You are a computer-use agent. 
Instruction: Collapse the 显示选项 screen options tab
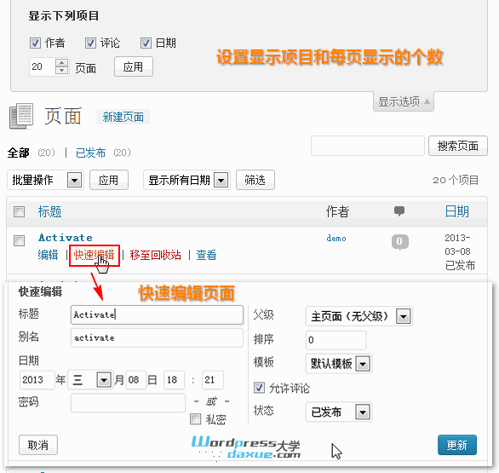pos(404,102)
